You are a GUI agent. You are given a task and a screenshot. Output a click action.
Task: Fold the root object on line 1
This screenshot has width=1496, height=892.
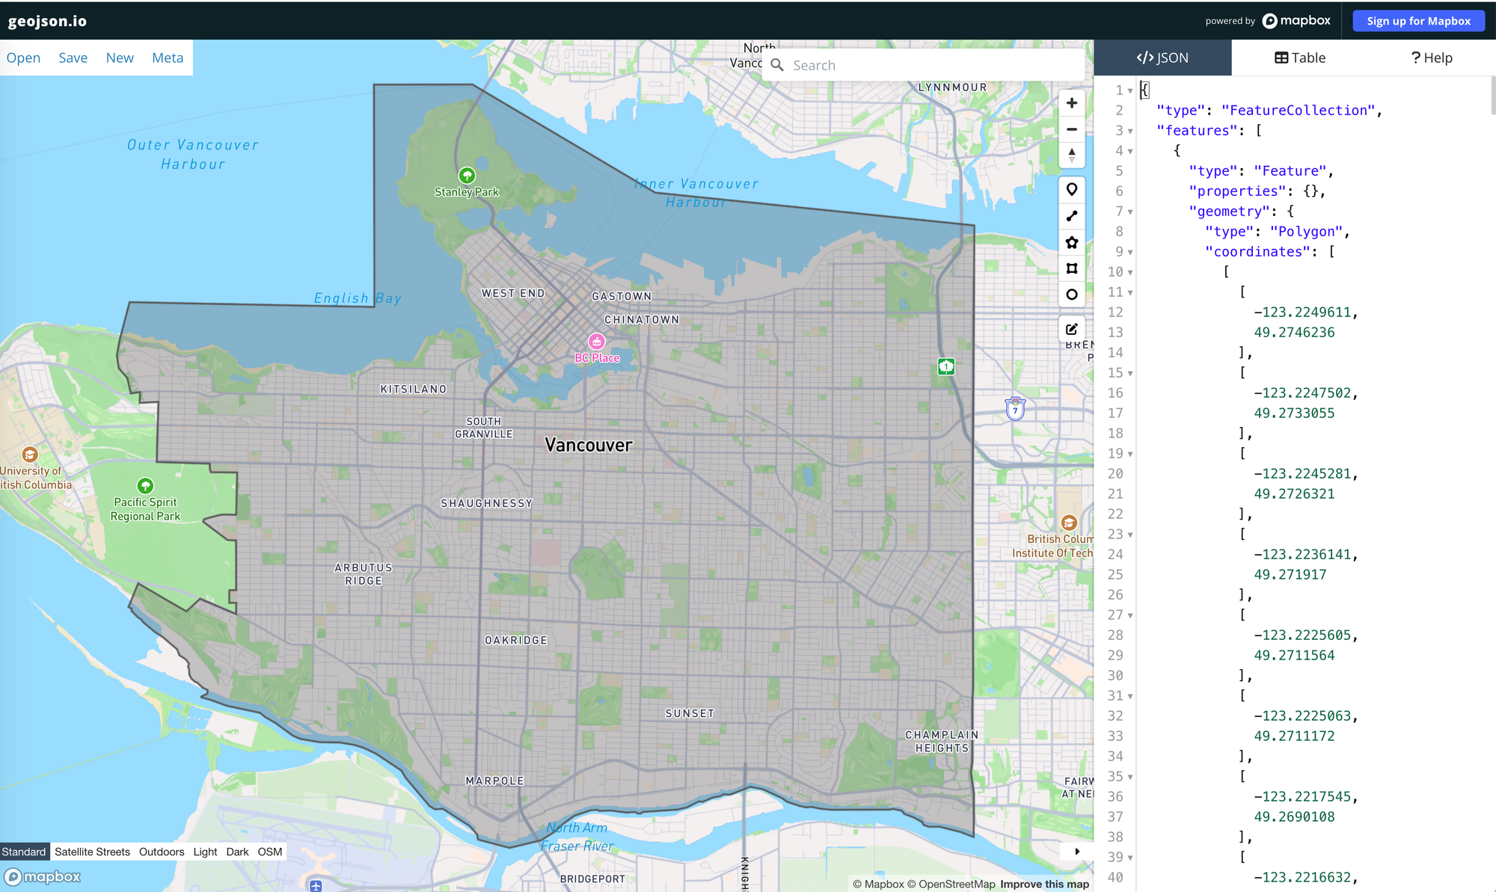(1130, 90)
